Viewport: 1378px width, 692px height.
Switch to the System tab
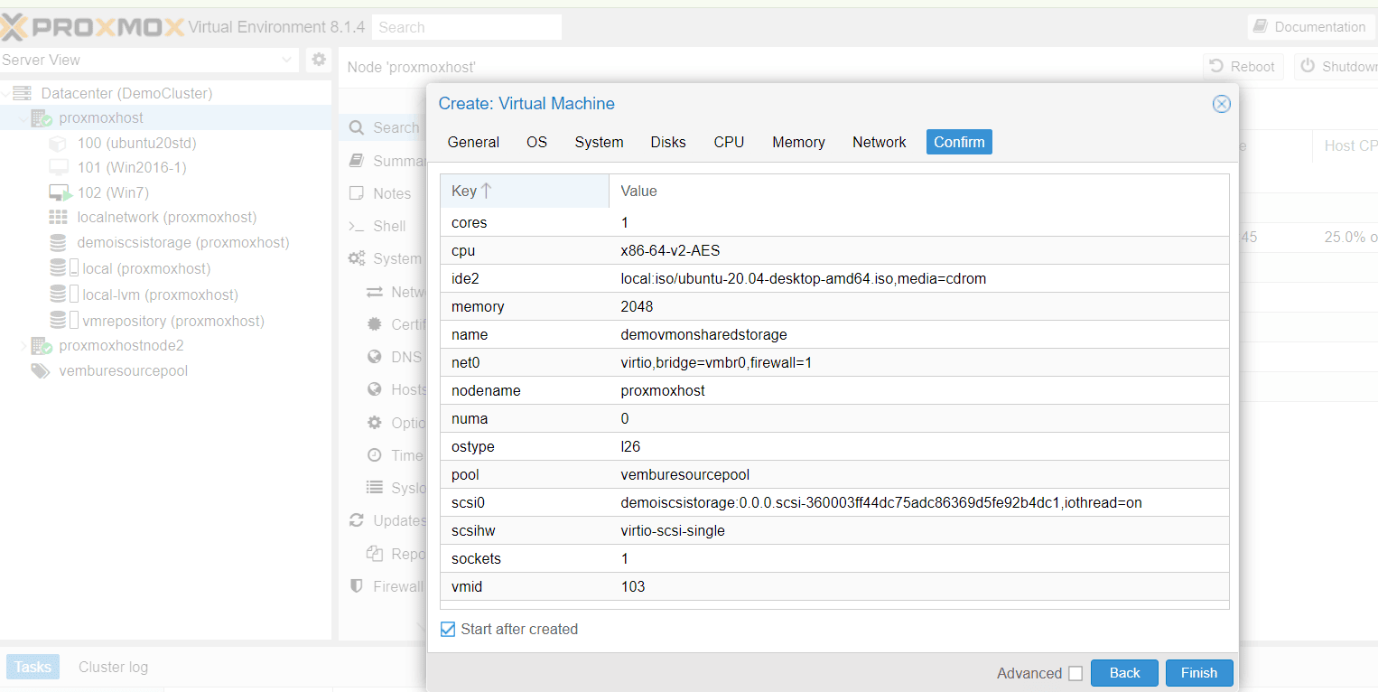tap(599, 142)
